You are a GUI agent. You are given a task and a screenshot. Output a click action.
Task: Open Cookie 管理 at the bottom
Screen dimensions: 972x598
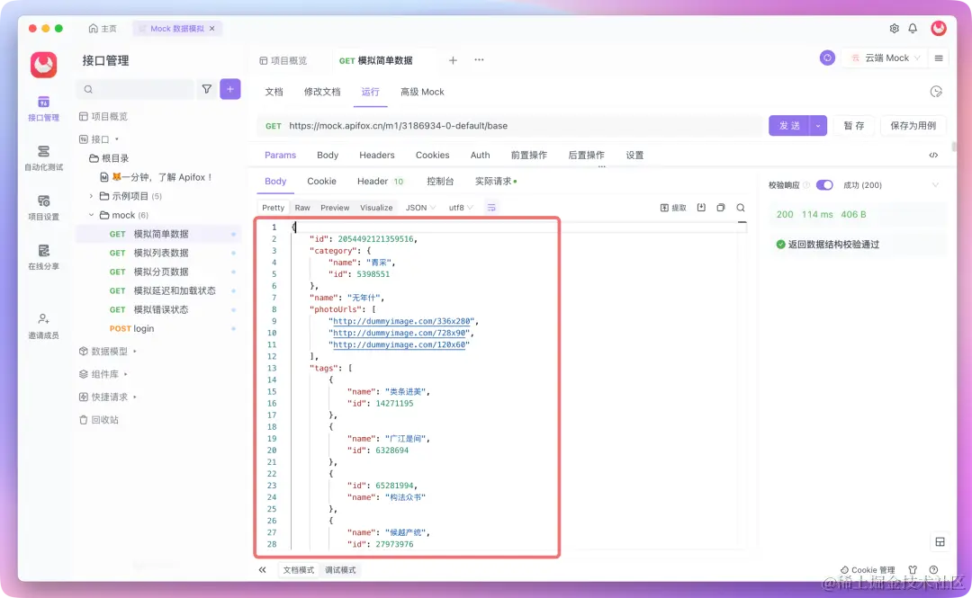868,570
